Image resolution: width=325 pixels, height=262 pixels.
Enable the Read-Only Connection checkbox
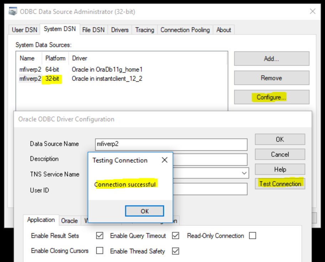click(x=253, y=236)
